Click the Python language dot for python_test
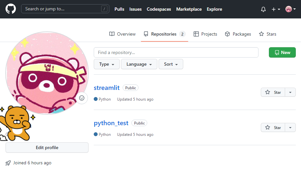The image size is (301, 174). (96, 134)
